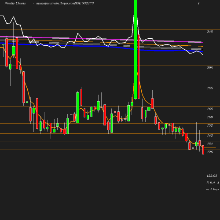Click the tall green spike candlestick

(136, 49)
